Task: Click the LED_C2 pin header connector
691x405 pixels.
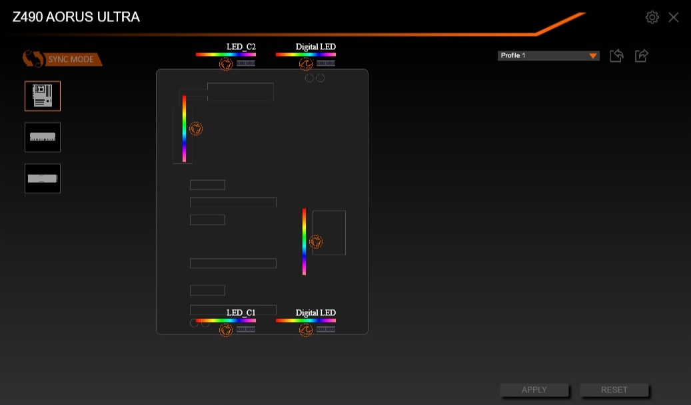Action: tap(246, 64)
